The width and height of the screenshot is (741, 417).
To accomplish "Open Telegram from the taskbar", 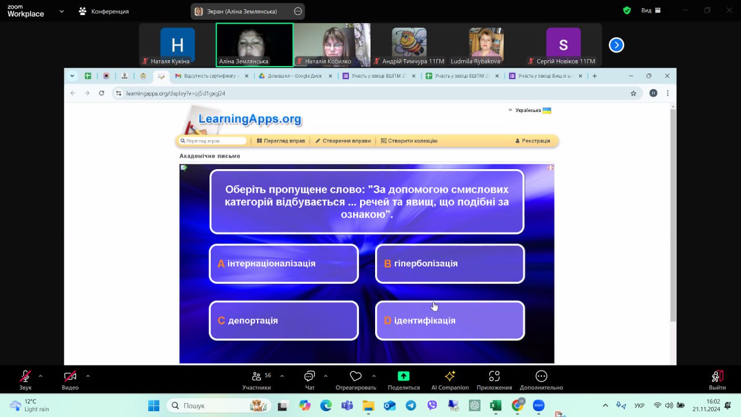I will [x=410, y=405].
